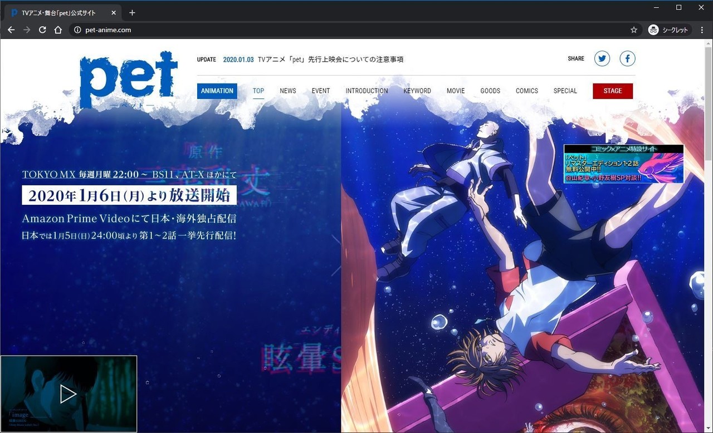Share the site on Facebook
This screenshot has width=713, height=433.
pos(627,58)
